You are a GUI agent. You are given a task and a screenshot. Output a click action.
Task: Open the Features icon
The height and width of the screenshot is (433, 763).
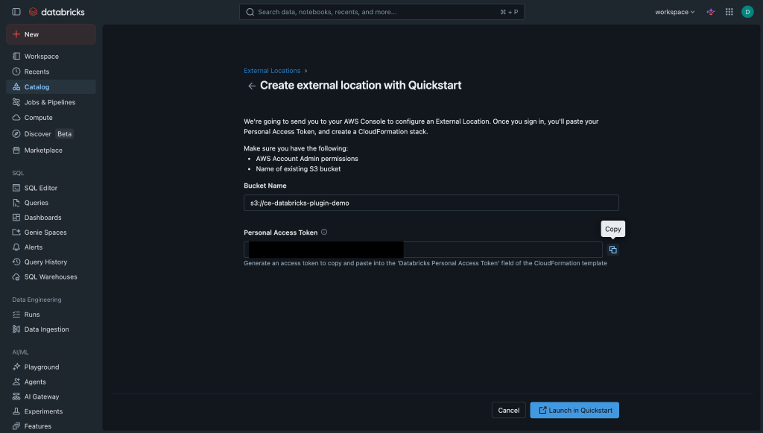[16, 426]
